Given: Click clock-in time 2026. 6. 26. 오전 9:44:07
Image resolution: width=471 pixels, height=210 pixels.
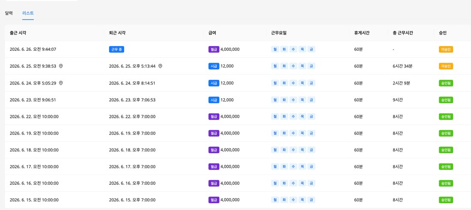Looking at the screenshot, I should [33, 50].
